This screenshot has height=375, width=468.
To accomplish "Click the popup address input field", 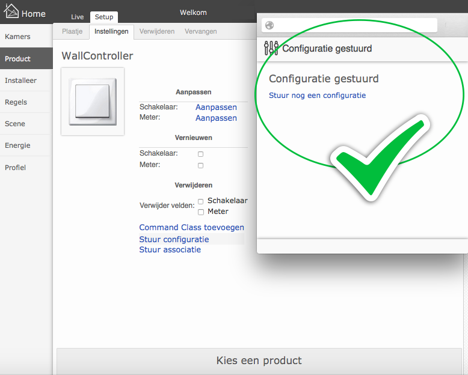I will point(349,25).
